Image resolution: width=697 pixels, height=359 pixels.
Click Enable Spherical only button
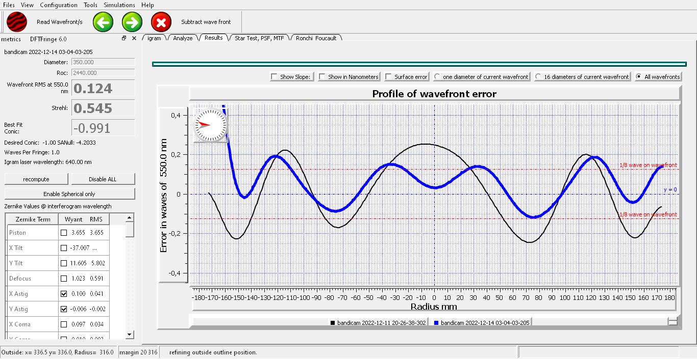[69, 194]
